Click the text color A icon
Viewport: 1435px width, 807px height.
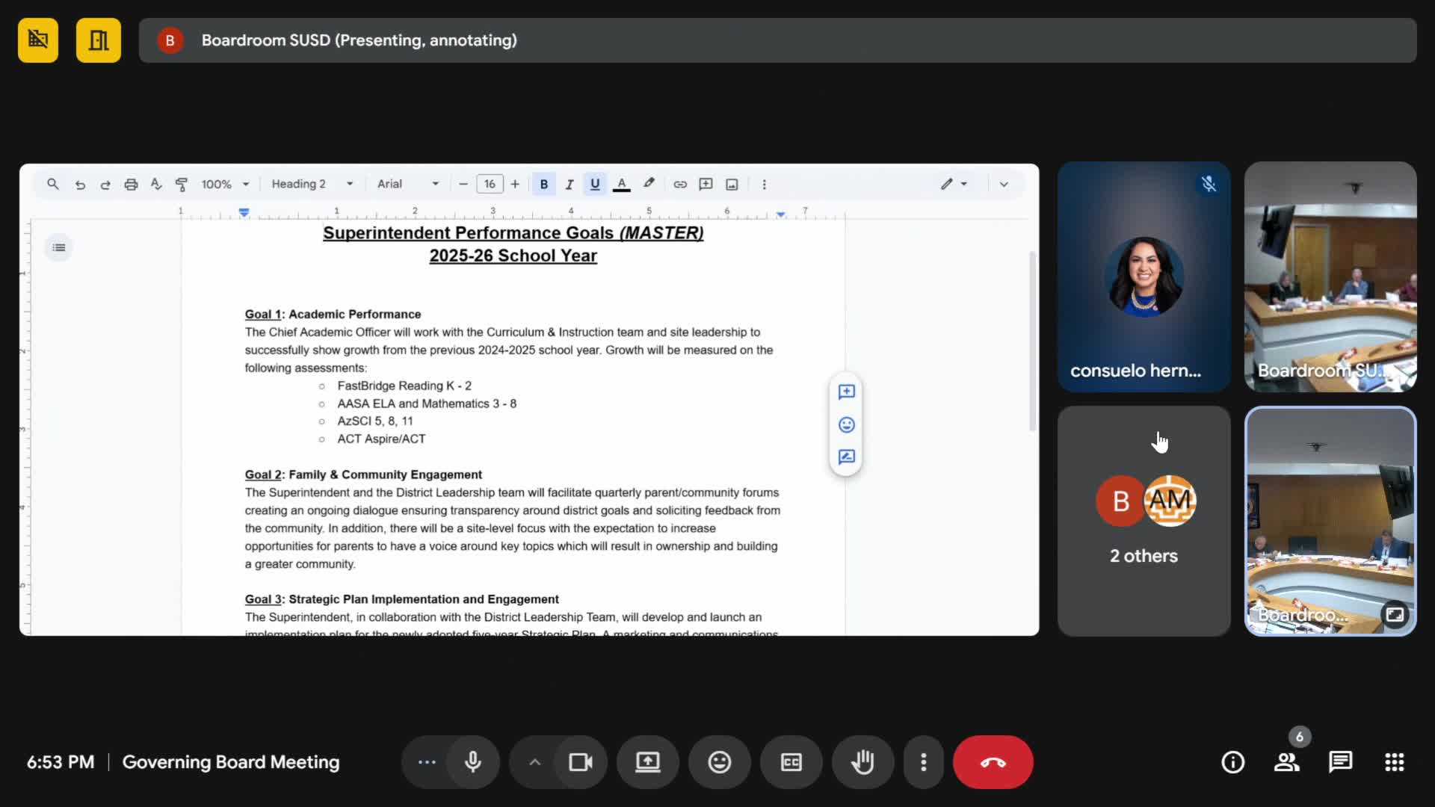(x=621, y=184)
